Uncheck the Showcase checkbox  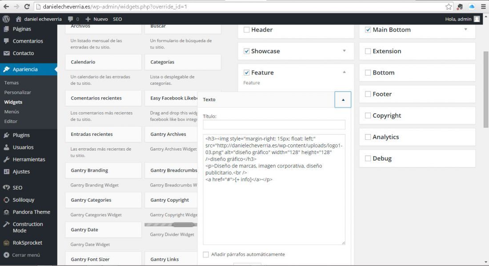246,51
